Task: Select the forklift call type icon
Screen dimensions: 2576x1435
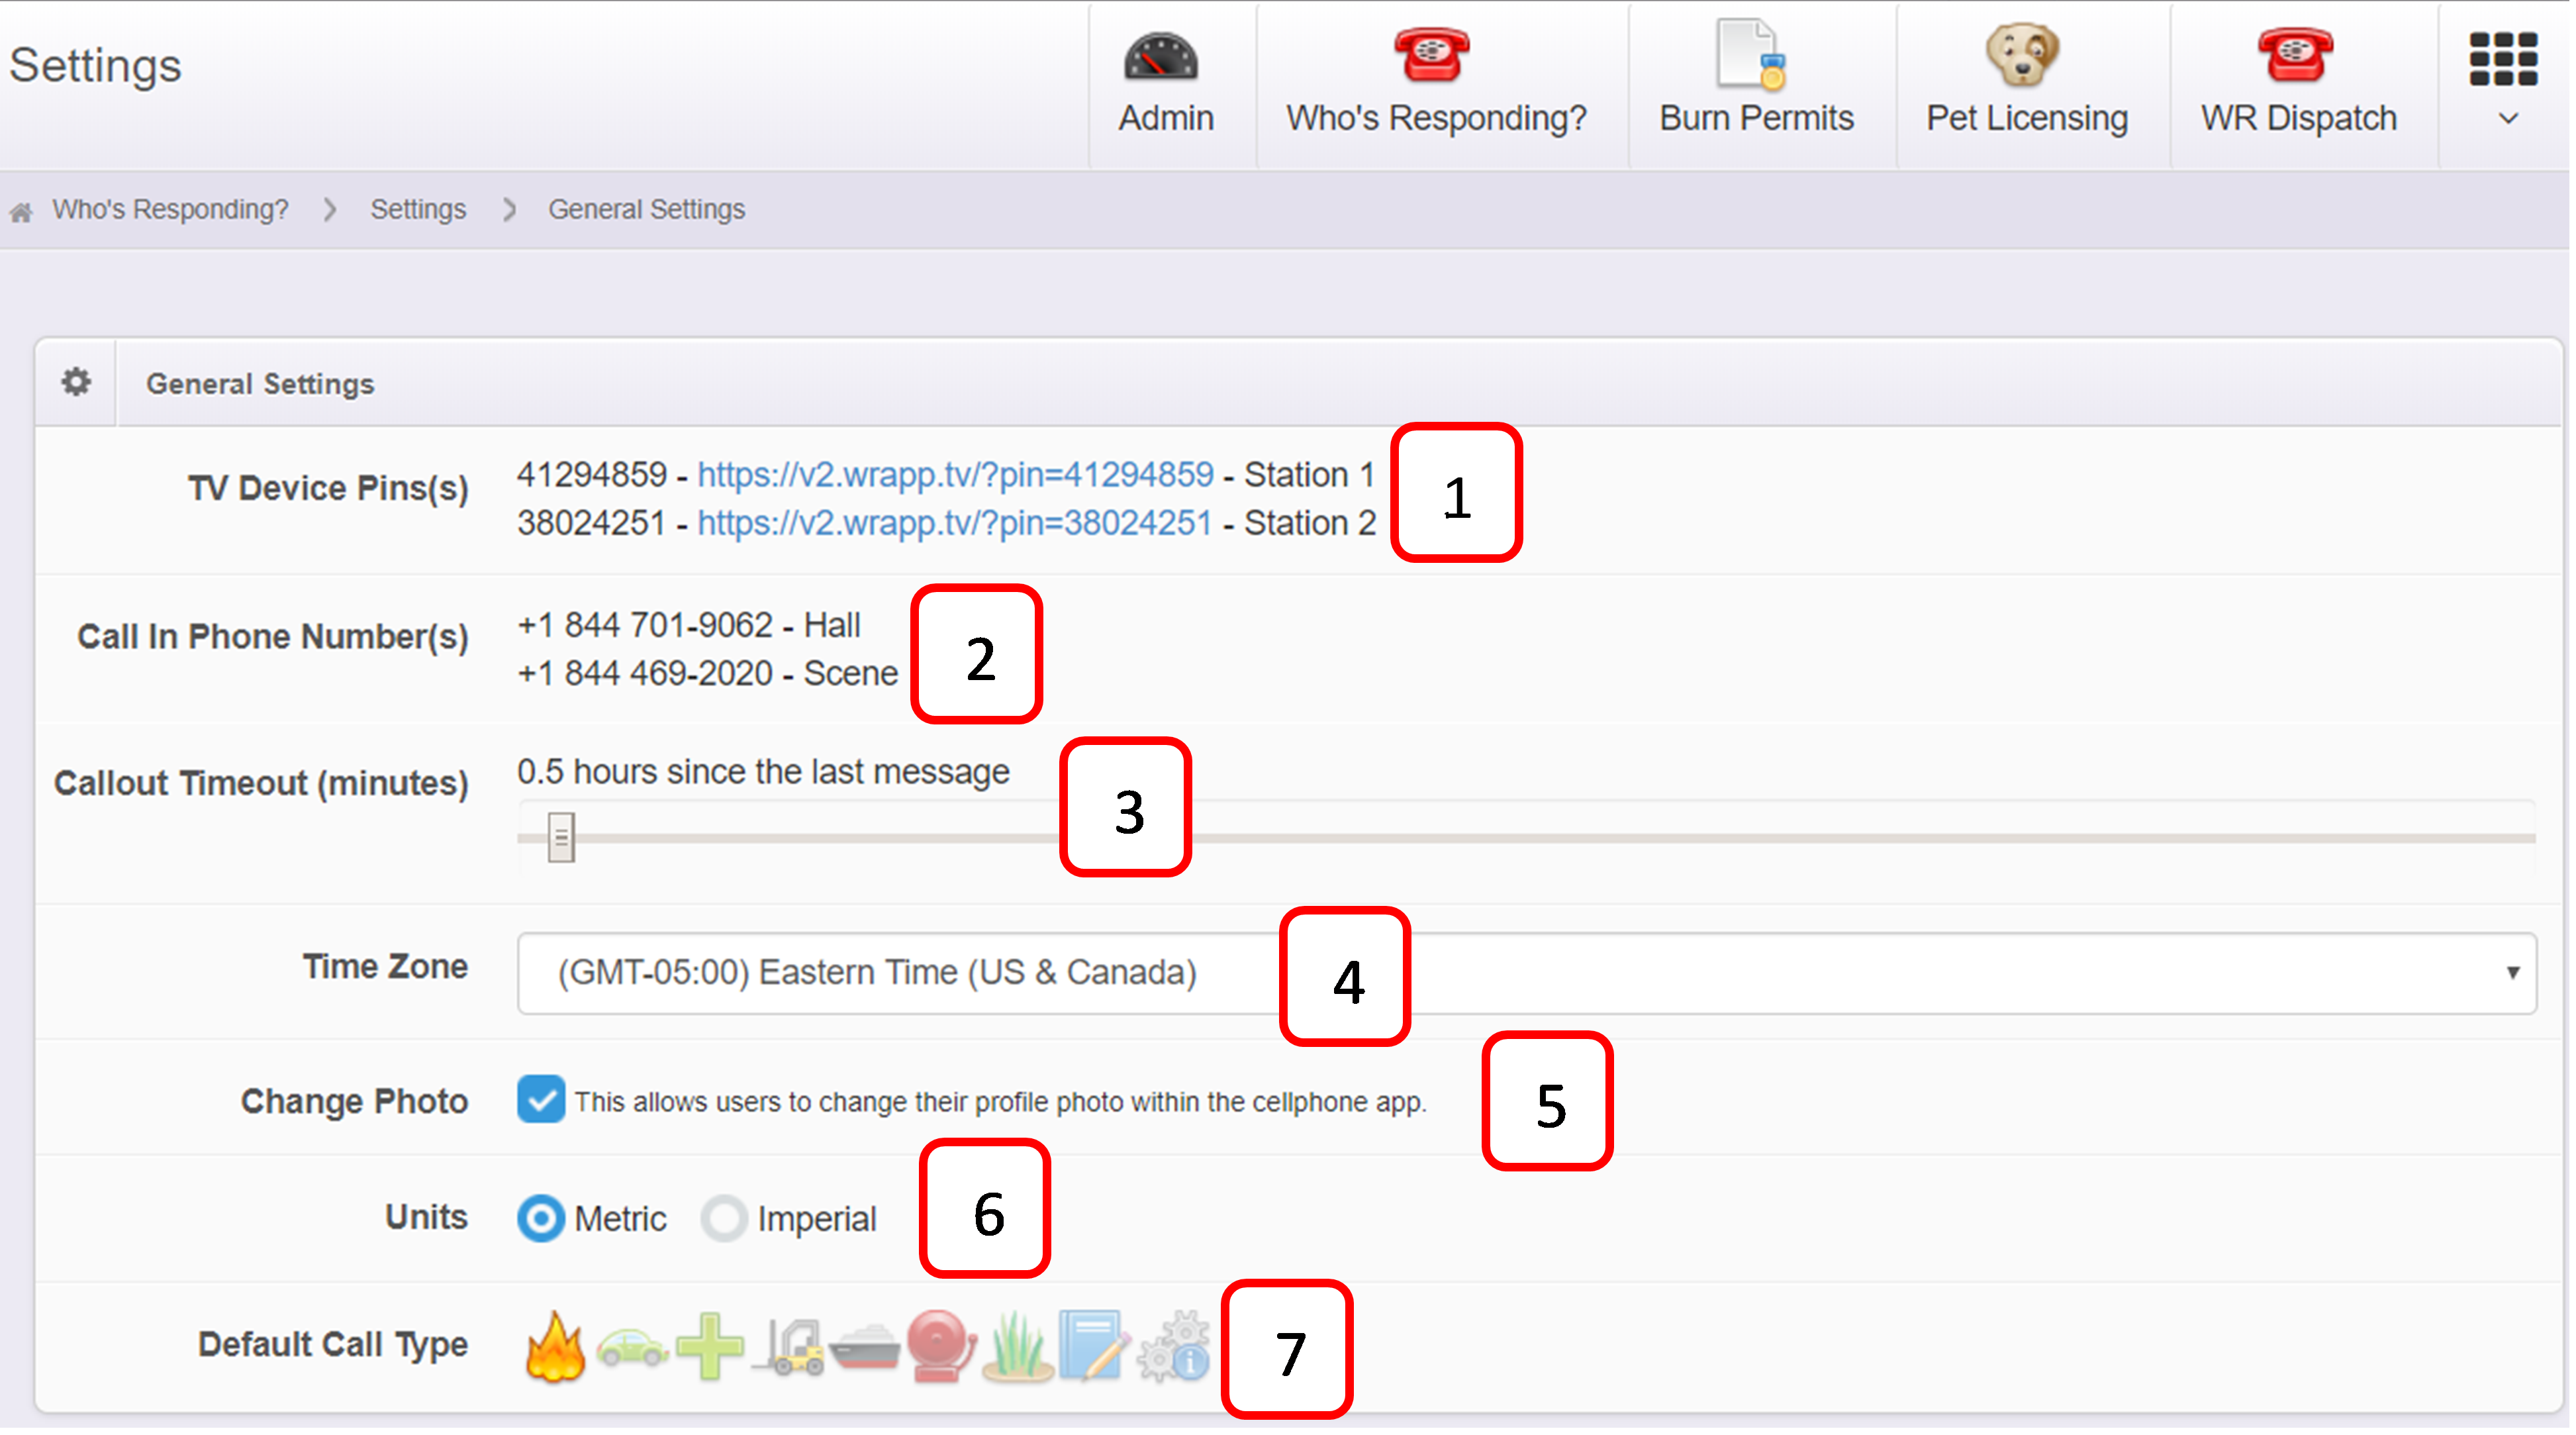Action: pos(790,1348)
